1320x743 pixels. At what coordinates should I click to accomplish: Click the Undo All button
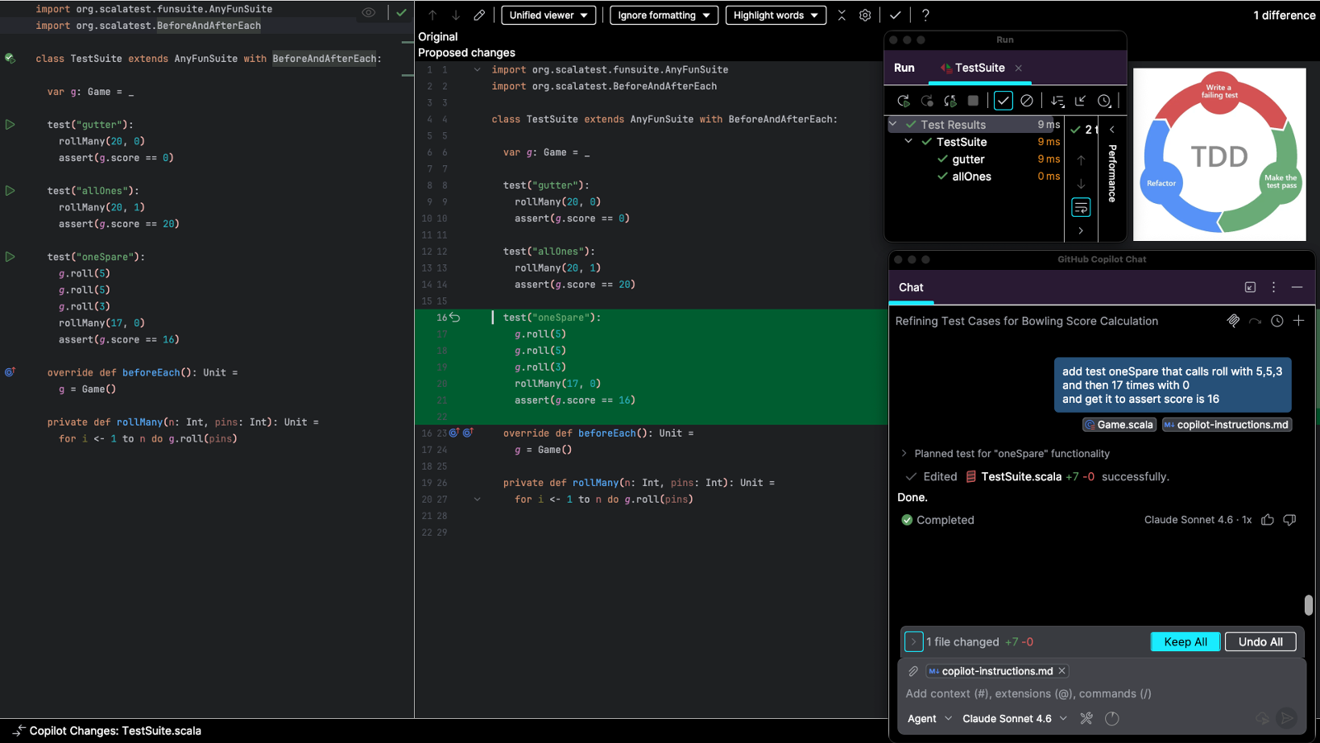click(1260, 641)
